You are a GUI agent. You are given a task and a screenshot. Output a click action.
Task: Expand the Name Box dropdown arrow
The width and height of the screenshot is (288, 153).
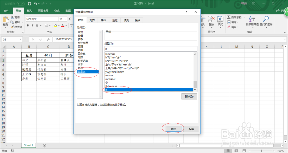(20, 39)
